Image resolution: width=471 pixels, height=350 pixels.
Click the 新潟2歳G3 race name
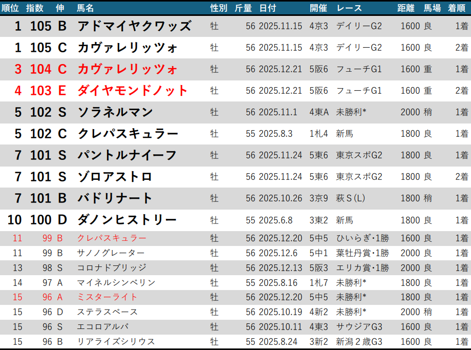359,341
